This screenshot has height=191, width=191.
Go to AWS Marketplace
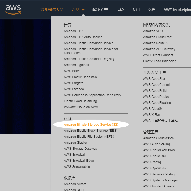177,10
